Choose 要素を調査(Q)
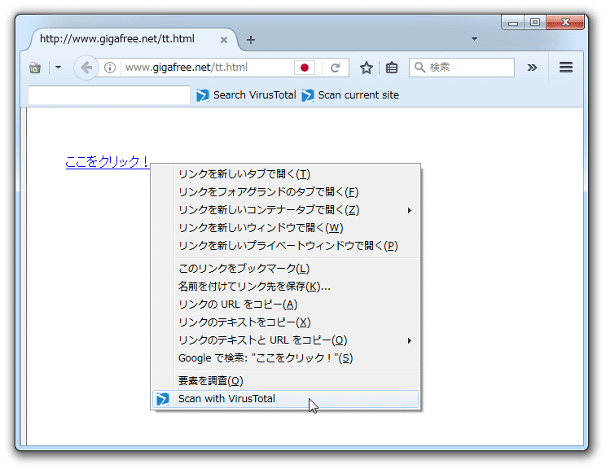The height and width of the screenshot is (469, 606). 285,380
